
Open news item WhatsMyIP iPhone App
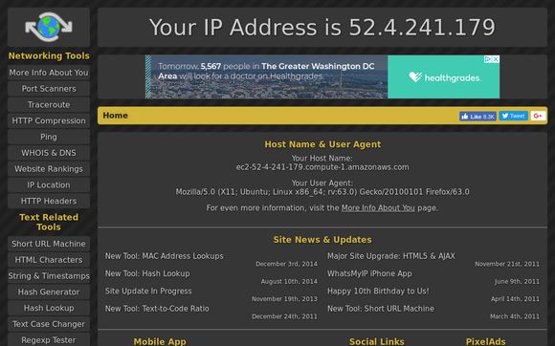(369, 273)
